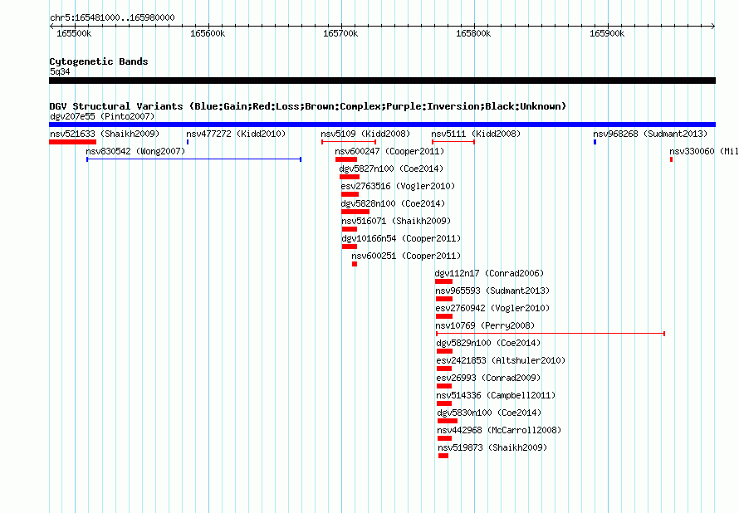Open the nsv330060 variant label
The width and height of the screenshot is (739, 513).
(703, 151)
